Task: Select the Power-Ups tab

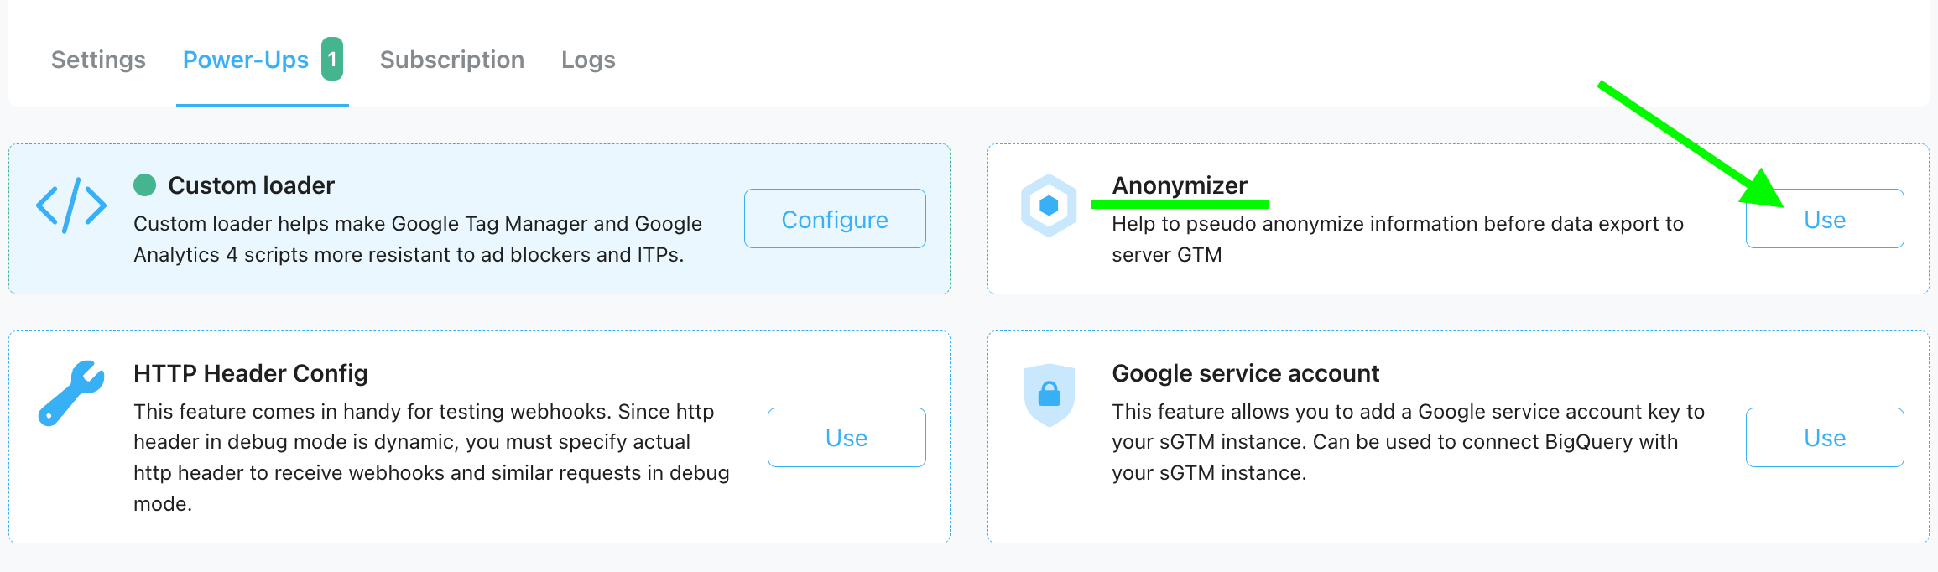Action: pos(246,60)
